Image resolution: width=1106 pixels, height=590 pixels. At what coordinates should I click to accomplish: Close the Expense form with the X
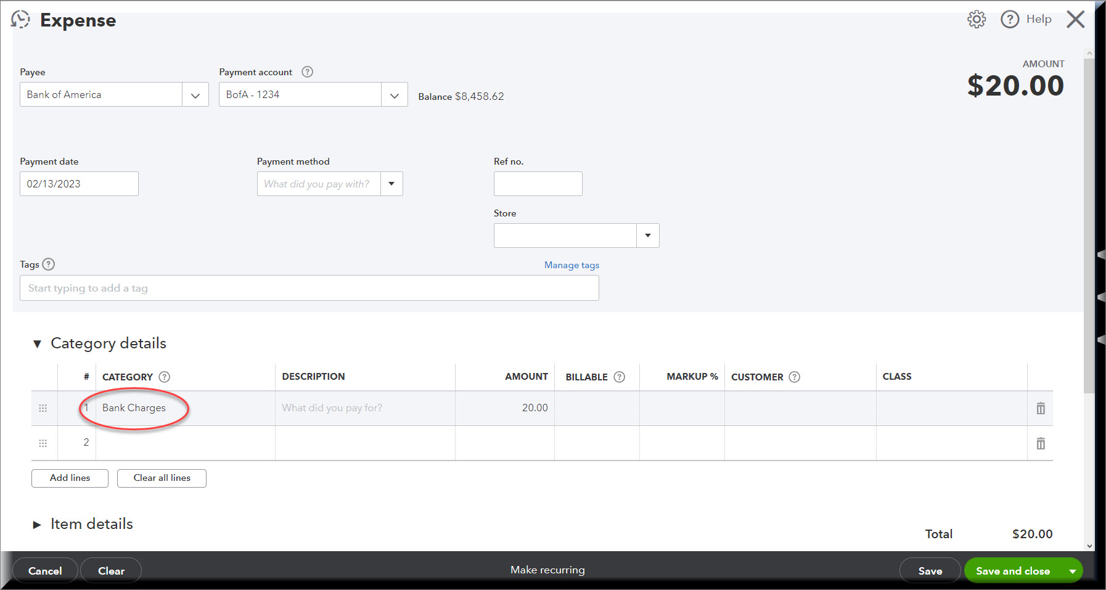pyautogui.click(x=1076, y=20)
